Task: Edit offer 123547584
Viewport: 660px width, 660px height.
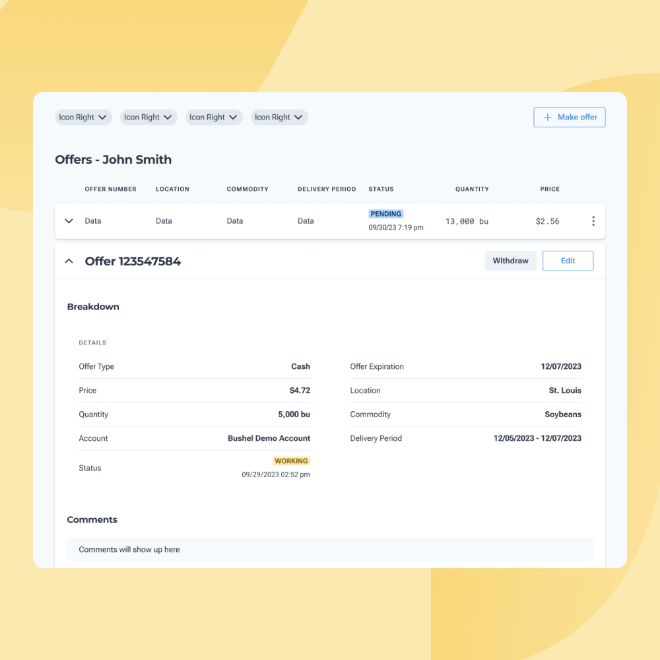Action: tap(568, 261)
